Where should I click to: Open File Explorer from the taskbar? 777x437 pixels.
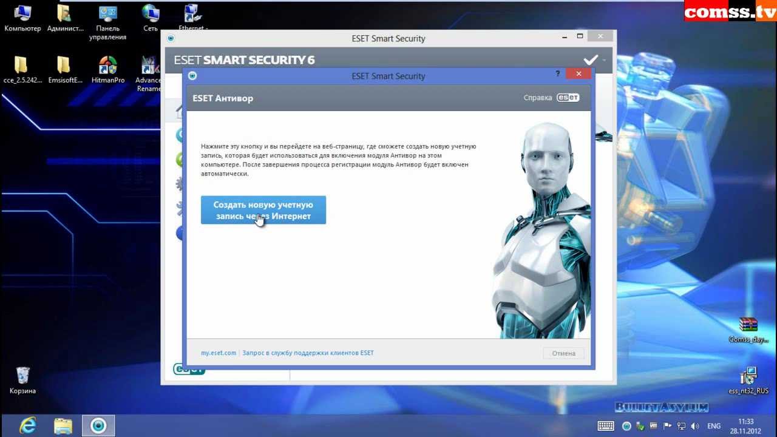pos(63,425)
